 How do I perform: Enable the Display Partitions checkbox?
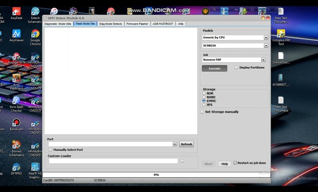[x=236, y=67]
